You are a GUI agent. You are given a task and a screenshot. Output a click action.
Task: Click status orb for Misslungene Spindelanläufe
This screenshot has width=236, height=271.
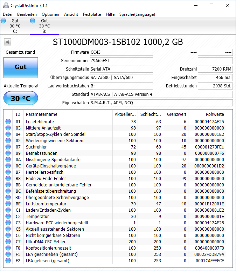click(x=8, y=159)
